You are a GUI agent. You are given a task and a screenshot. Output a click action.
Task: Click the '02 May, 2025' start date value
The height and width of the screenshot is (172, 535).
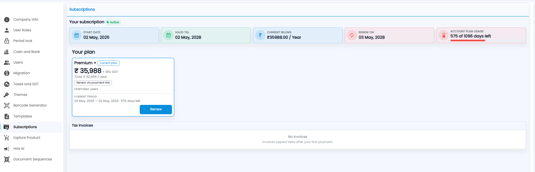coord(96,37)
